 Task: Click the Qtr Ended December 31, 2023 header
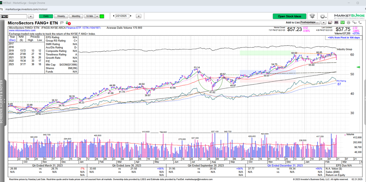[x=285, y=166]
